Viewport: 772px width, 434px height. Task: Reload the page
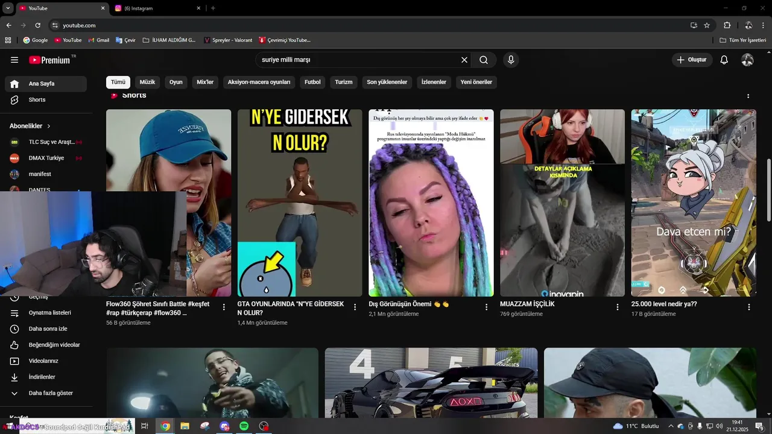pyautogui.click(x=37, y=25)
